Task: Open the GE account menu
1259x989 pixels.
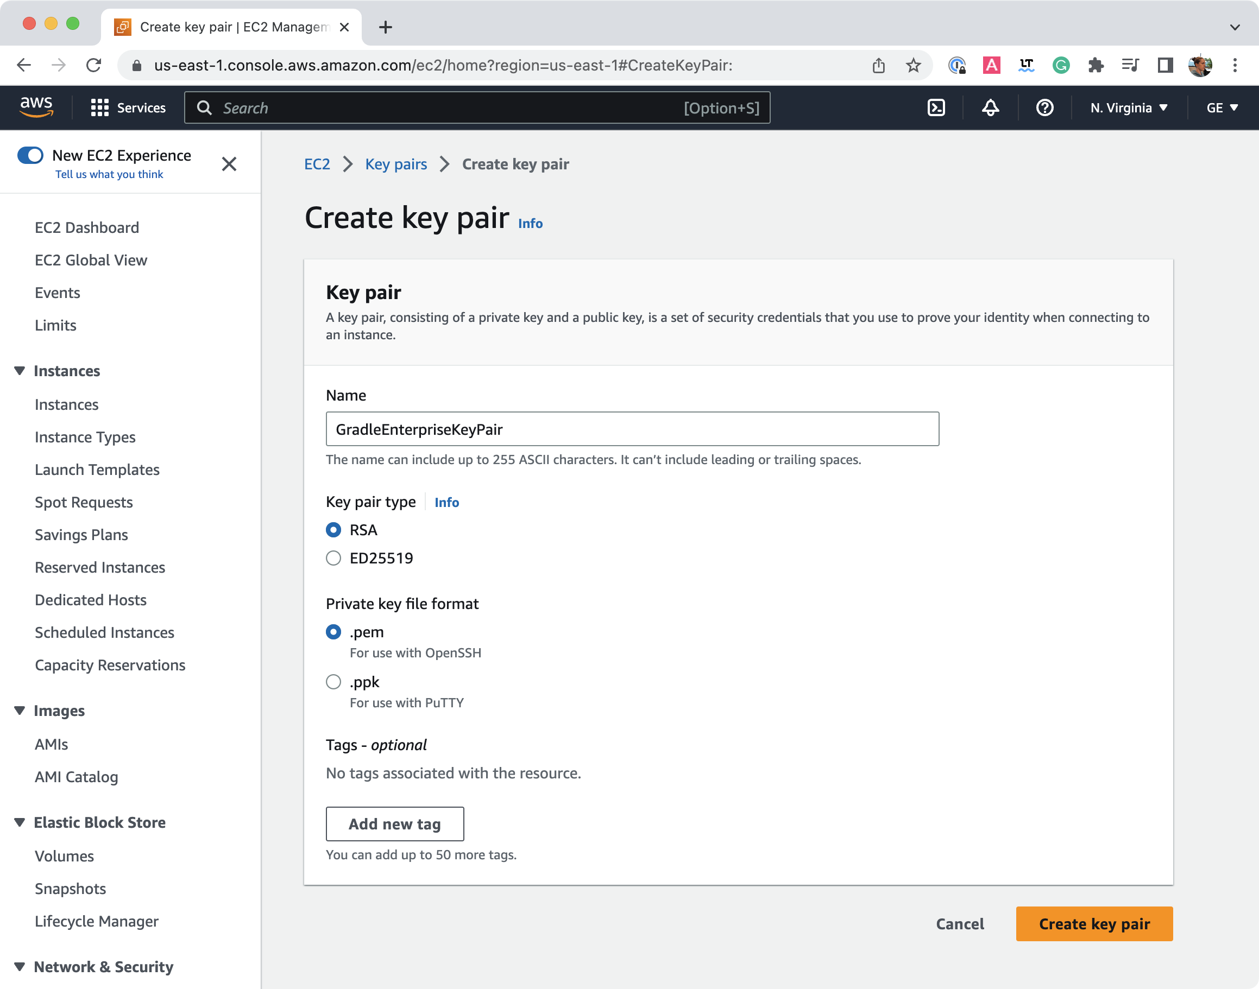Action: click(1222, 107)
